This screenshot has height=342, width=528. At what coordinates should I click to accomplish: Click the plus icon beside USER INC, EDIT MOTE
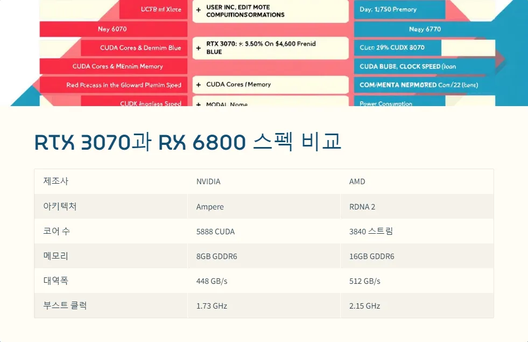(x=199, y=10)
